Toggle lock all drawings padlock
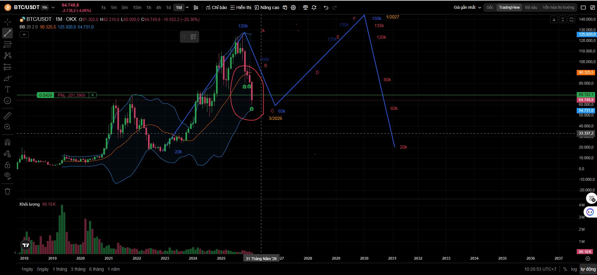Viewport: 597px width, 275px height. [x=7, y=165]
